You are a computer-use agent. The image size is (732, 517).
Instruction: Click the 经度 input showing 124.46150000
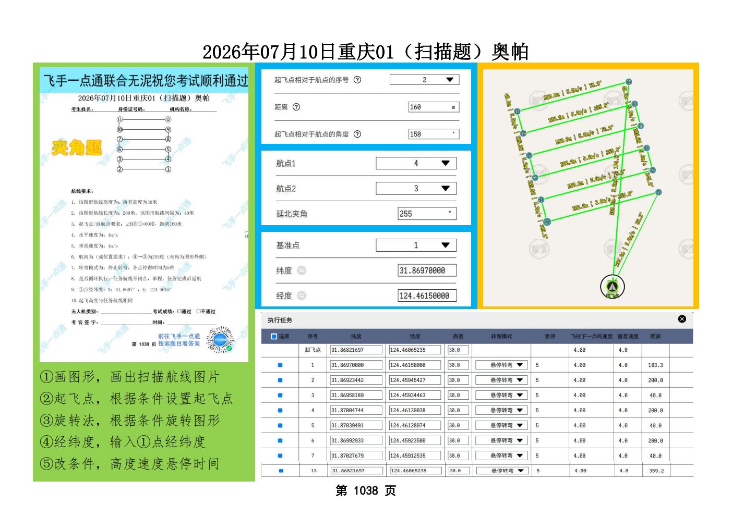(427, 296)
